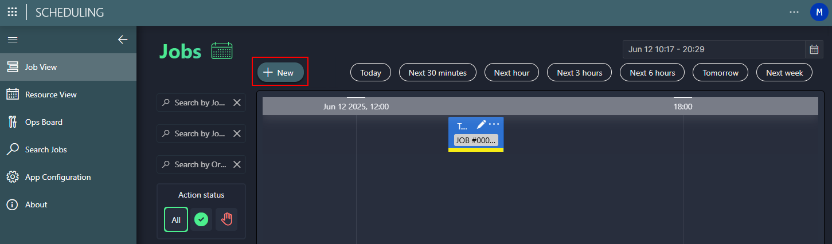Click the SCHEDULING app title
Image resolution: width=832 pixels, height=244 pixels.
click(70, 12)
